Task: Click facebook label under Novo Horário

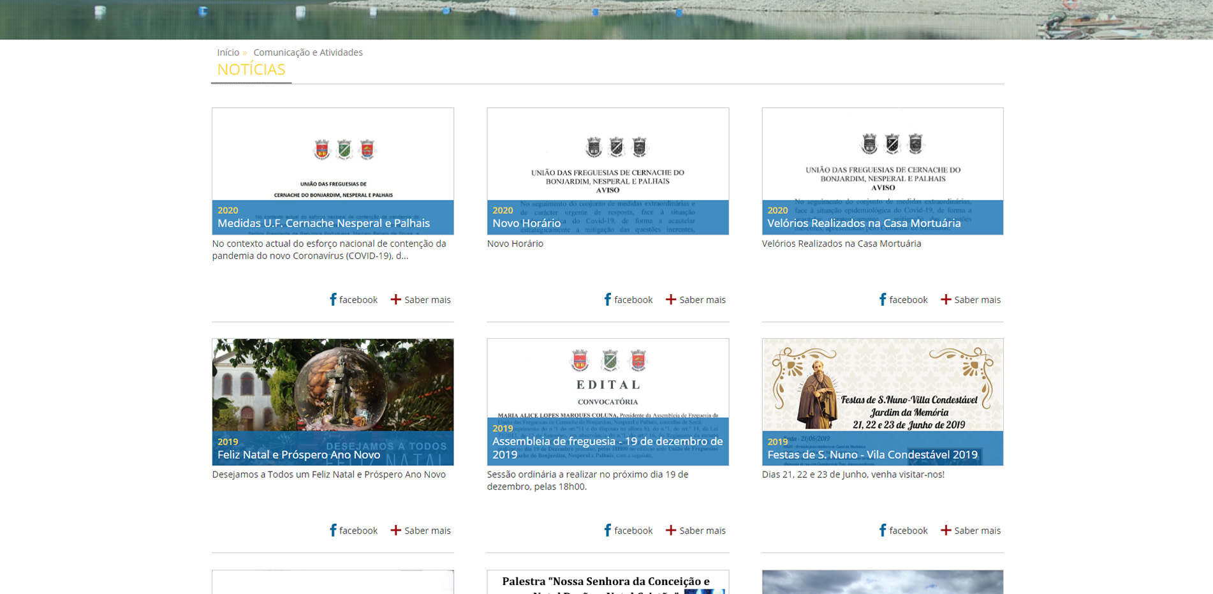Action: 633,300
